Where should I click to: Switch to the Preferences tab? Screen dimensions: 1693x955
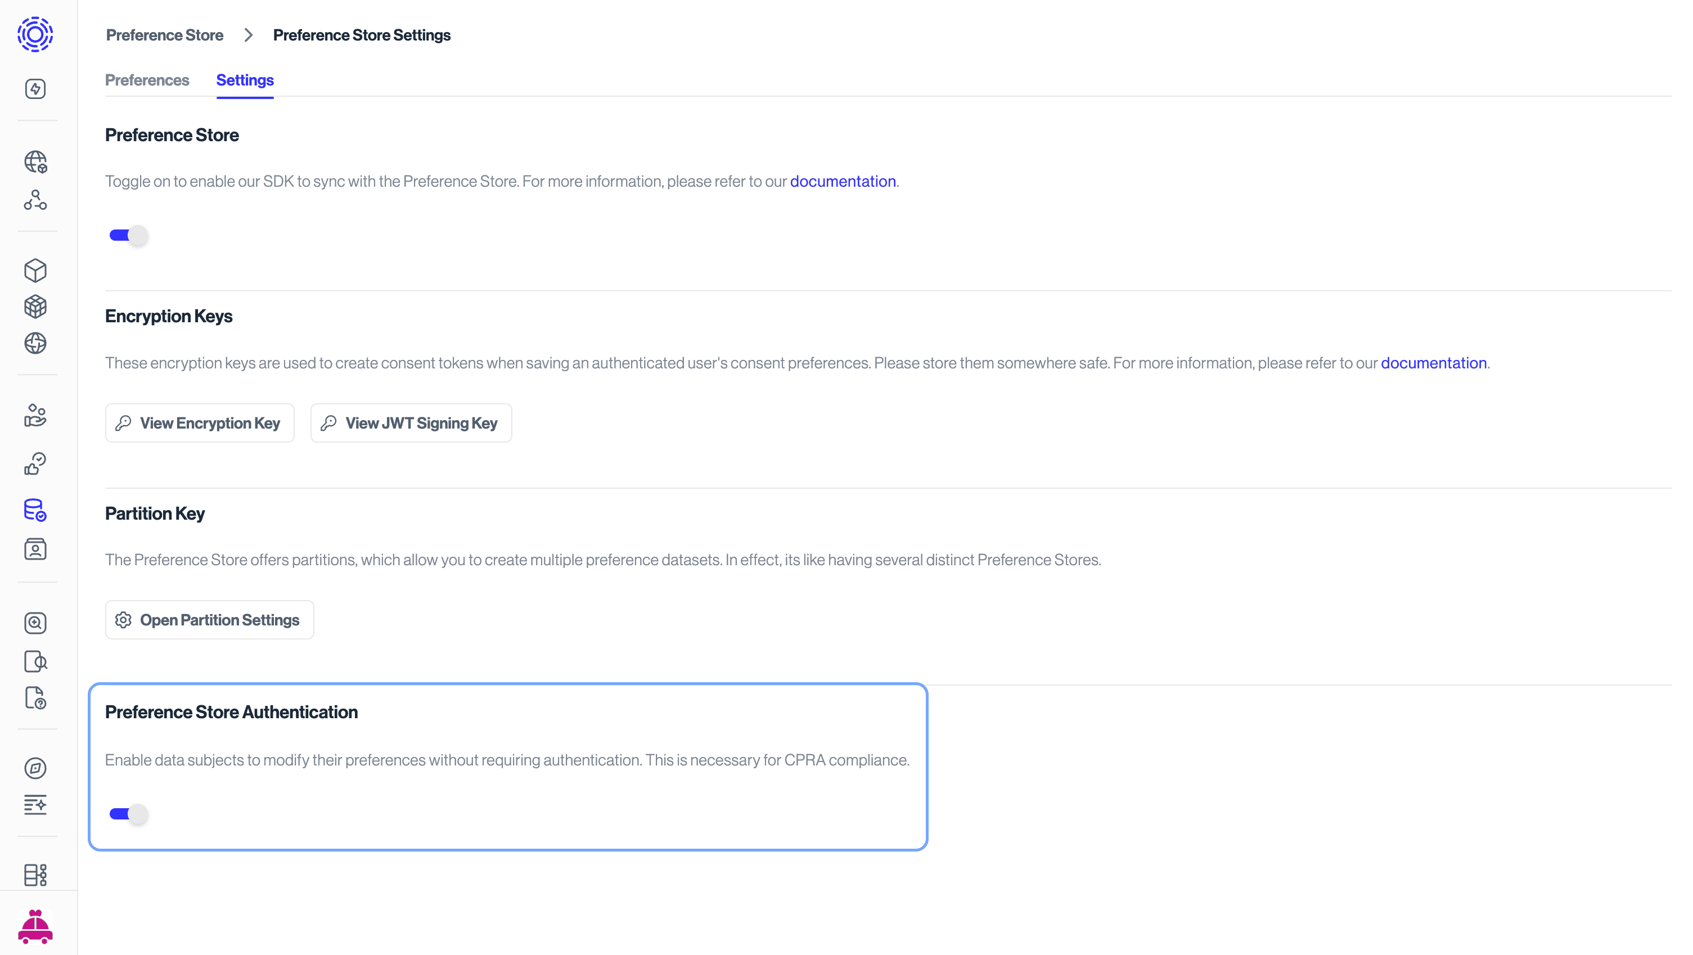(147, 80)
